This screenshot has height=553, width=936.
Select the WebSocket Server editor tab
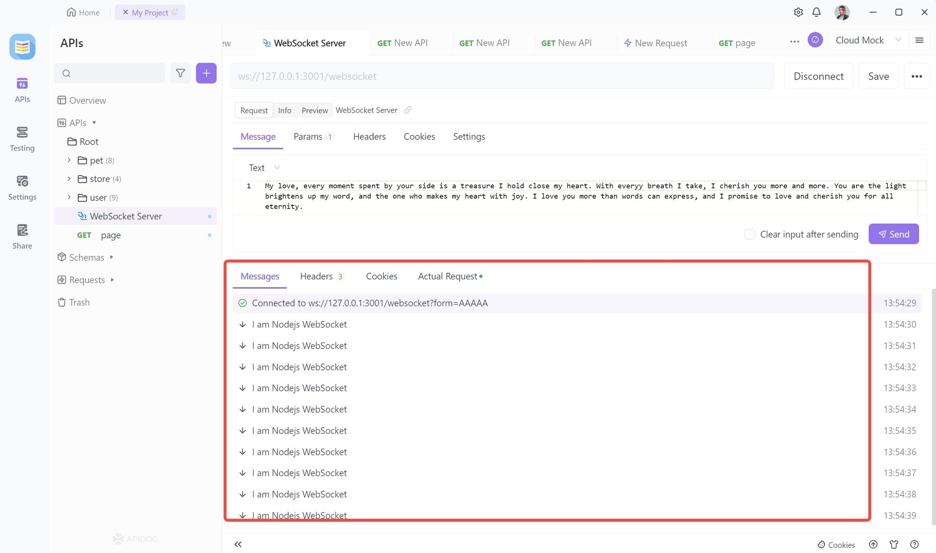[x=312, y=43]
